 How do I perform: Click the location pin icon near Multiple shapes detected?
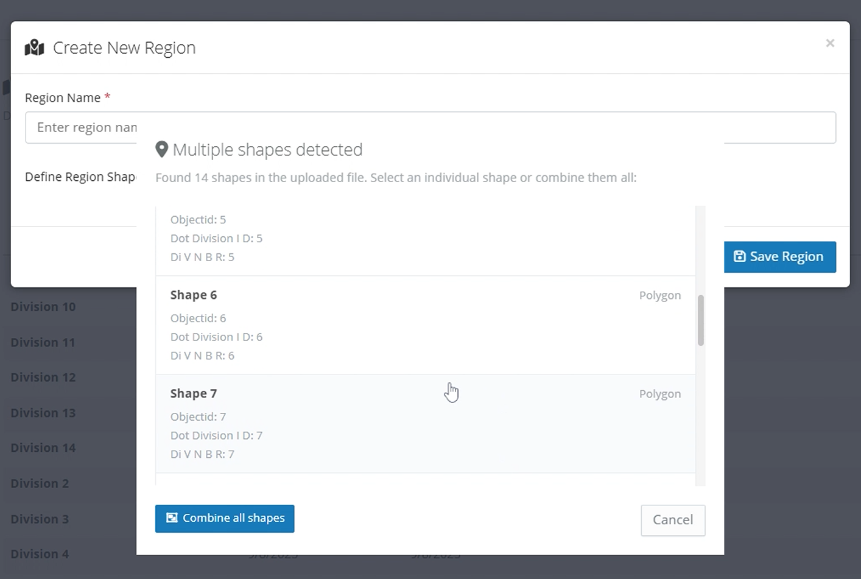161,149
